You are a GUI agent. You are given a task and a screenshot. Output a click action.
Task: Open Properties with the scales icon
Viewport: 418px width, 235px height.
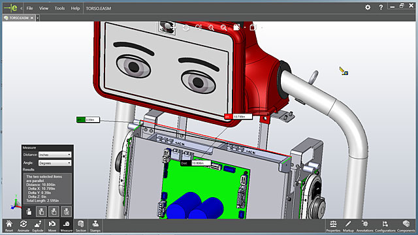point(333,226)
